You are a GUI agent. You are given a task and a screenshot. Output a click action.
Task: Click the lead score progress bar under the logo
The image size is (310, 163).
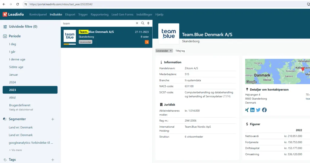(70, 44)
